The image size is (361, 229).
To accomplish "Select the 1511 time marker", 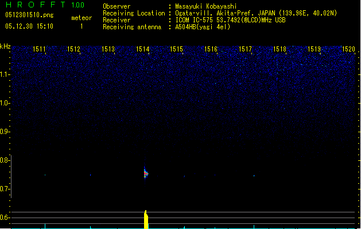I will (x=40, y=50).
